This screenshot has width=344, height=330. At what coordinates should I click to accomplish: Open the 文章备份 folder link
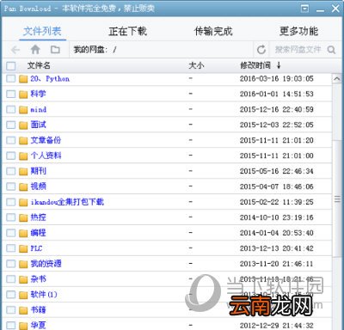click(x=46, y=140)
